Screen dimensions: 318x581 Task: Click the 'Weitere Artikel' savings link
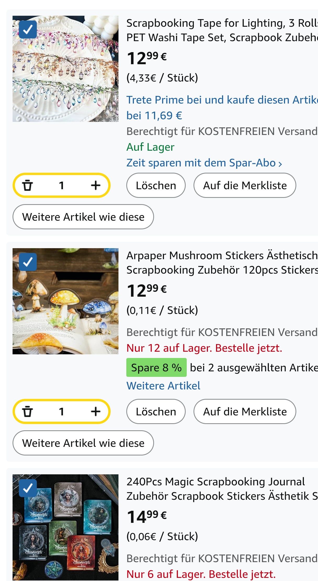coord(163,386)
